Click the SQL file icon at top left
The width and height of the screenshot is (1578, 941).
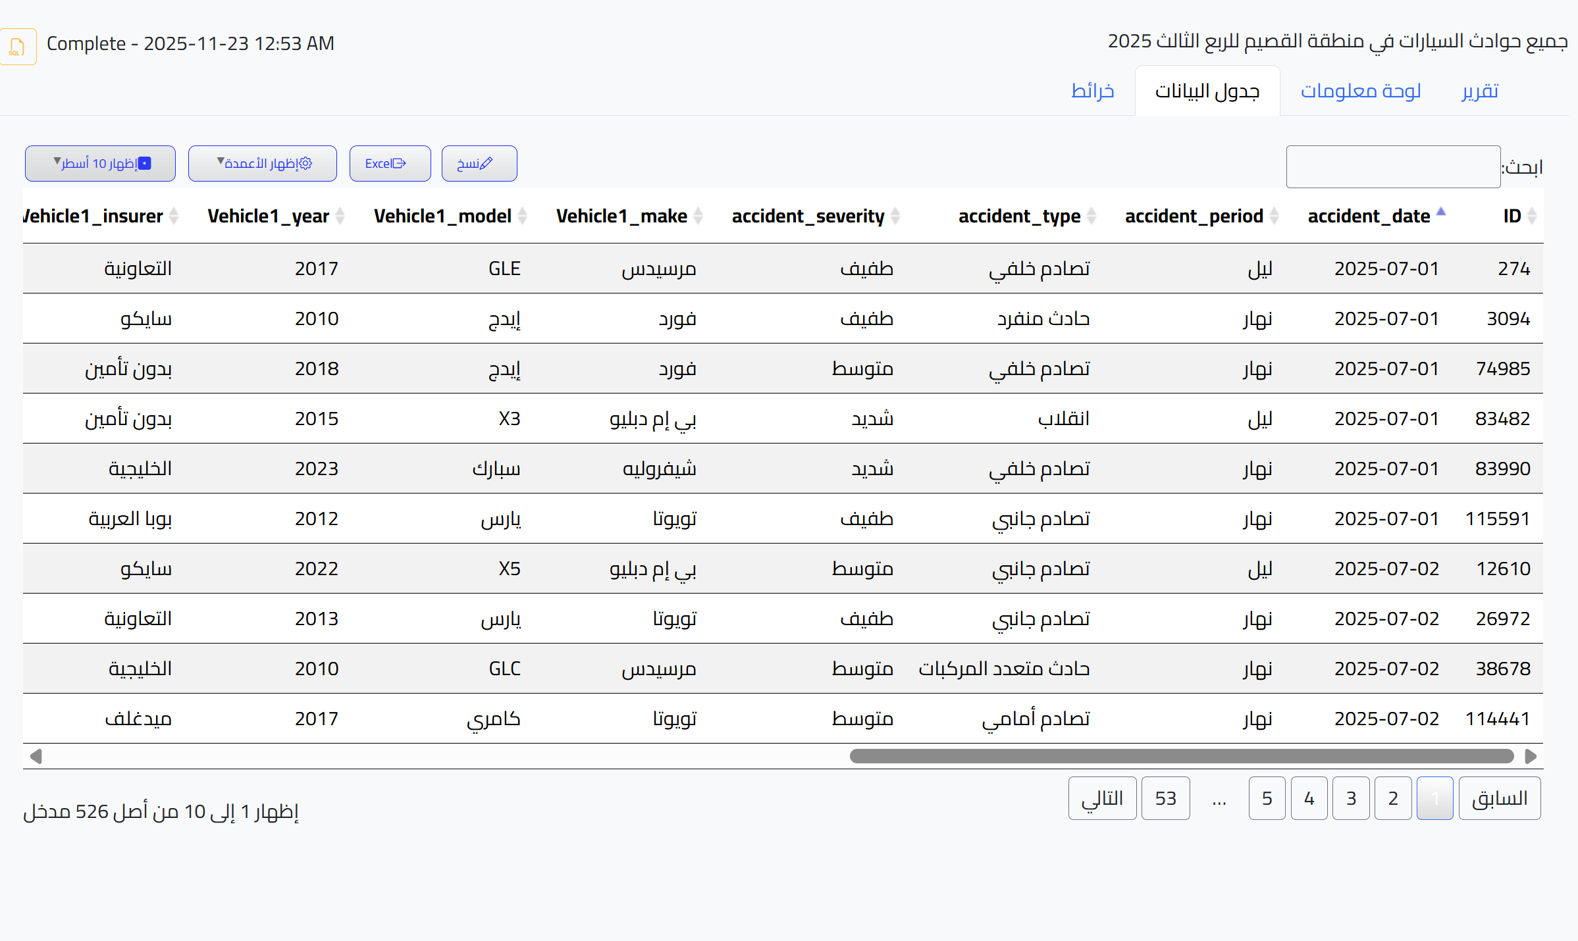(x=17, y=46)
